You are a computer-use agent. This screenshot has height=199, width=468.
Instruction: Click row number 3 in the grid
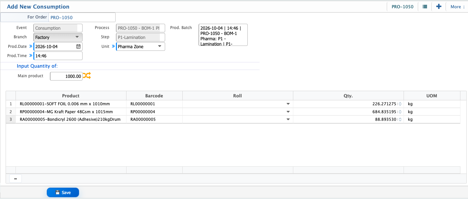tap(11, 119)
